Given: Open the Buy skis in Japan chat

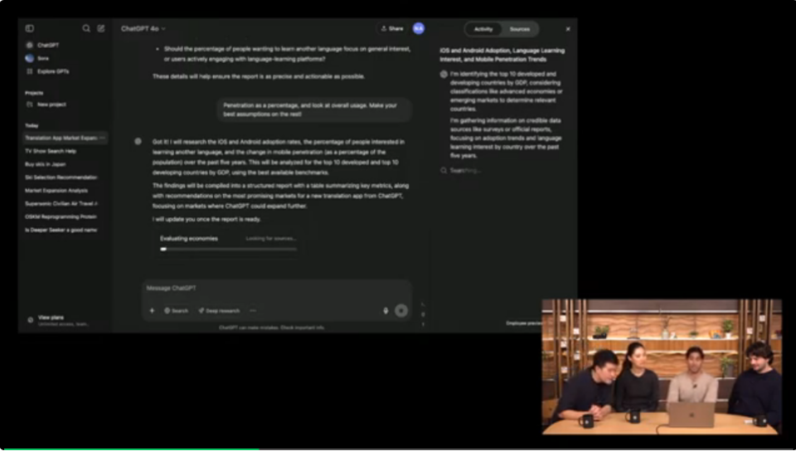Looking at the screenshot, I should click(45, 164).
